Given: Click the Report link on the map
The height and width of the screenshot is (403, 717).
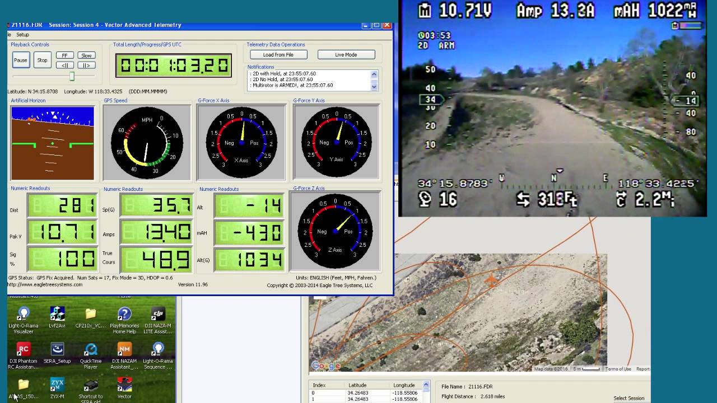Looking at the screenshot, I should coord(642,369).
